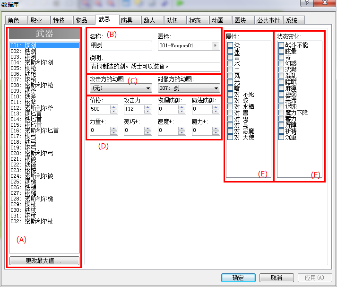
Task: Check the 毒 state change
Action: tap(281, 57)
